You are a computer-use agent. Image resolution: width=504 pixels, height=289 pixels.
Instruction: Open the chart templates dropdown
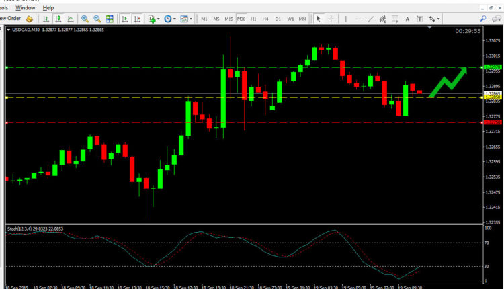[x=185, y=19]
